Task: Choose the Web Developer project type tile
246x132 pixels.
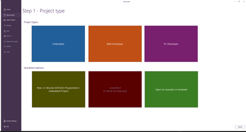Action: 115,44
